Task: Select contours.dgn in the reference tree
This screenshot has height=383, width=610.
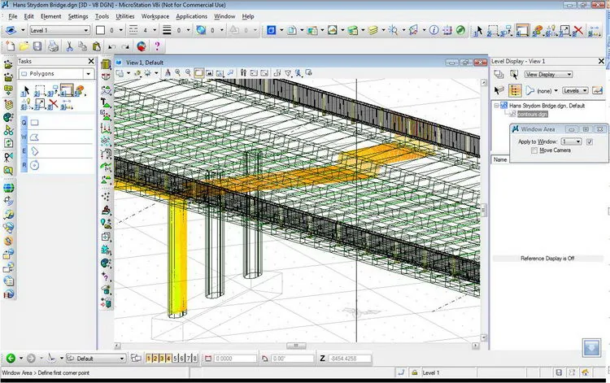Action: [x=533, y=114]
